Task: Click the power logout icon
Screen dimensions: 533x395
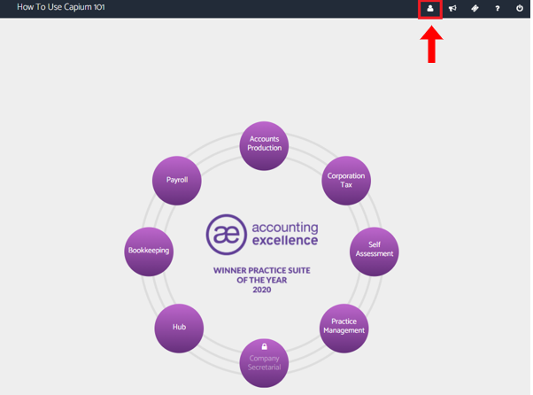Action: [520, 9]
